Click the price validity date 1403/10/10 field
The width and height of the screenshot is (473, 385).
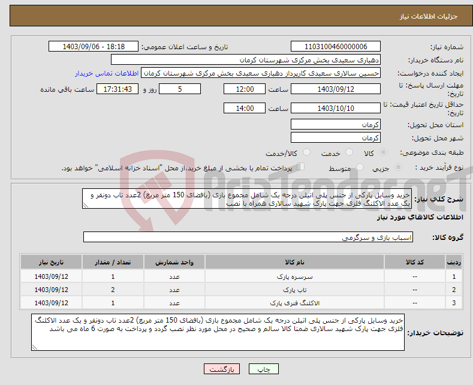336,108
